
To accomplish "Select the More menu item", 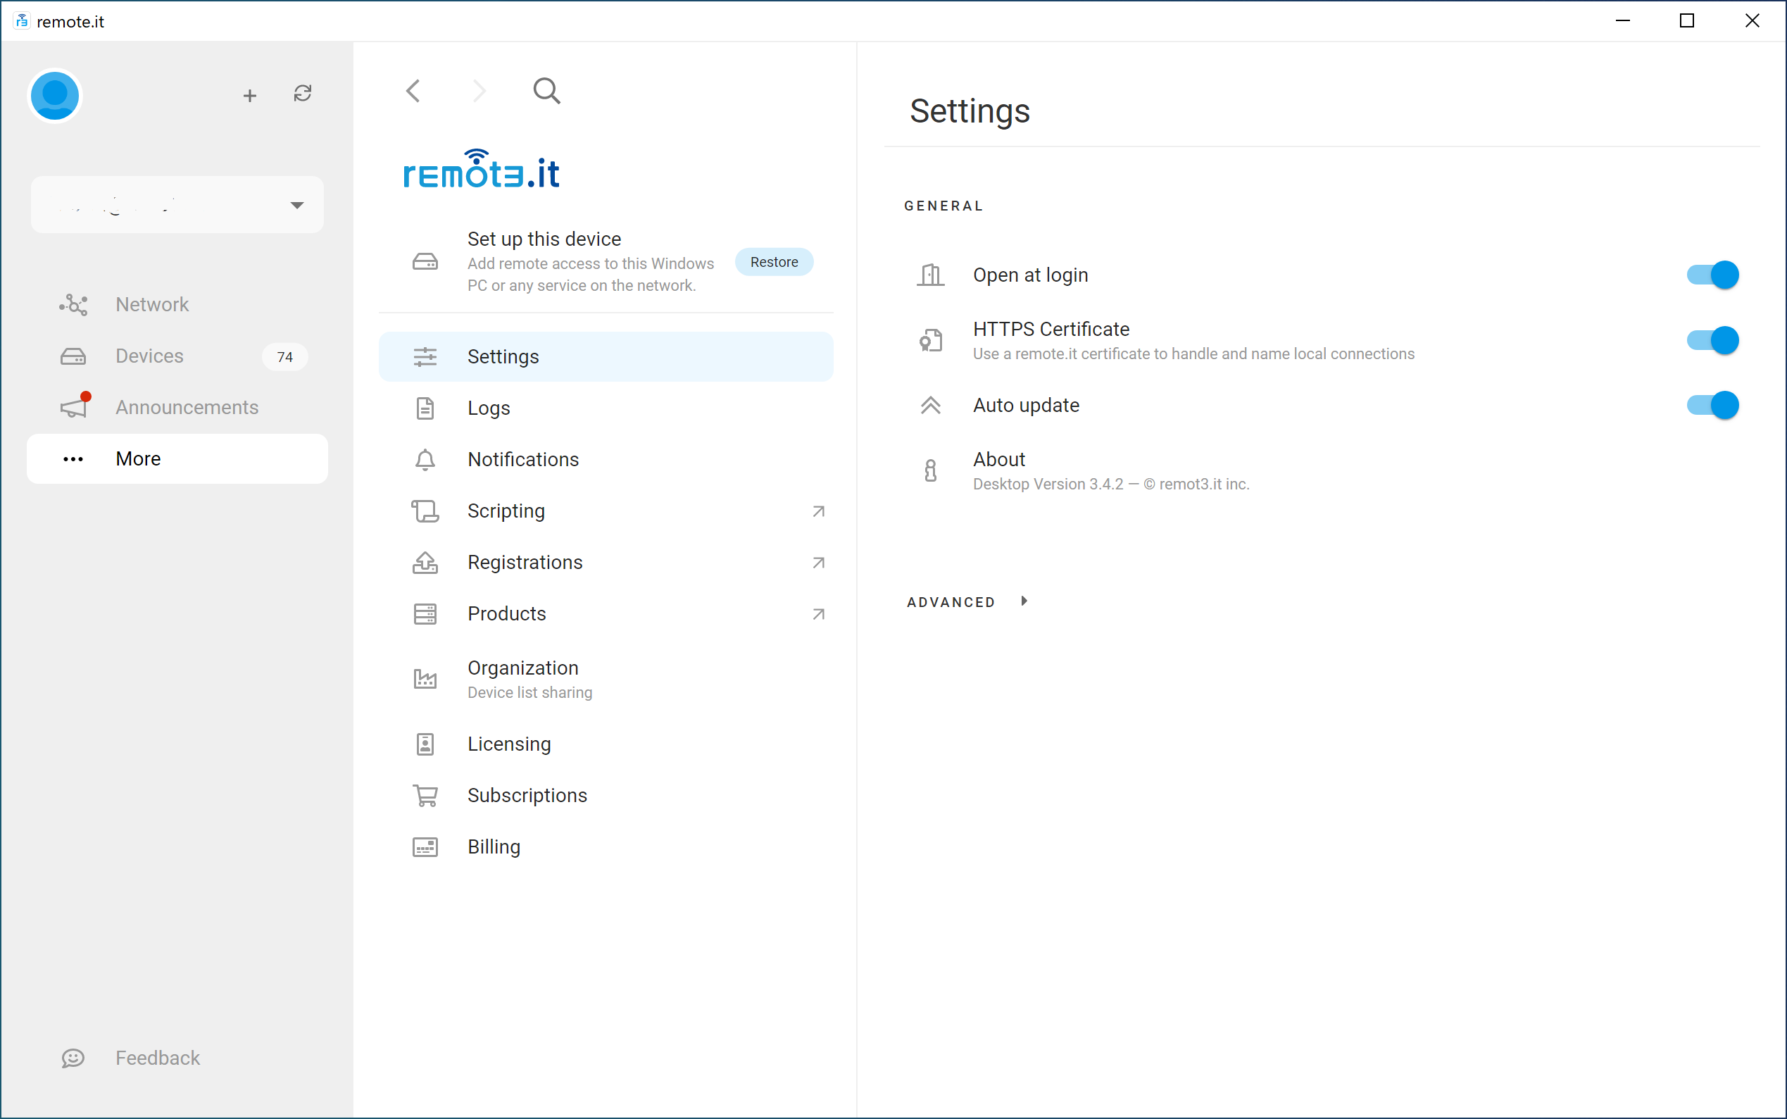I will point(177,459).
